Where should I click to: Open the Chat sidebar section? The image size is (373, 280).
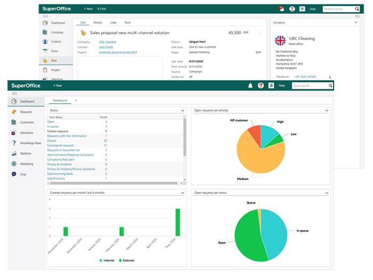[x=23, y=174]
